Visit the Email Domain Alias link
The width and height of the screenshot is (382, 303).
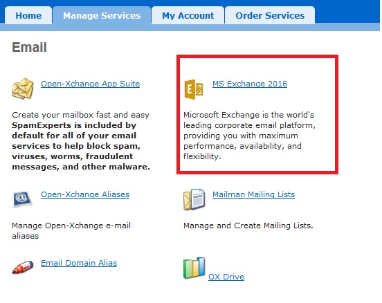(x=79, y=263)
